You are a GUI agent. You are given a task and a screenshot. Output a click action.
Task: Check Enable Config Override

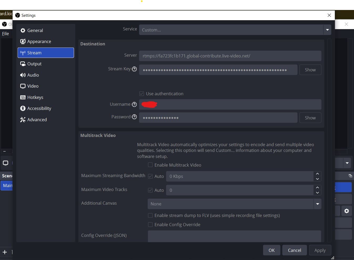coord(150,225)
